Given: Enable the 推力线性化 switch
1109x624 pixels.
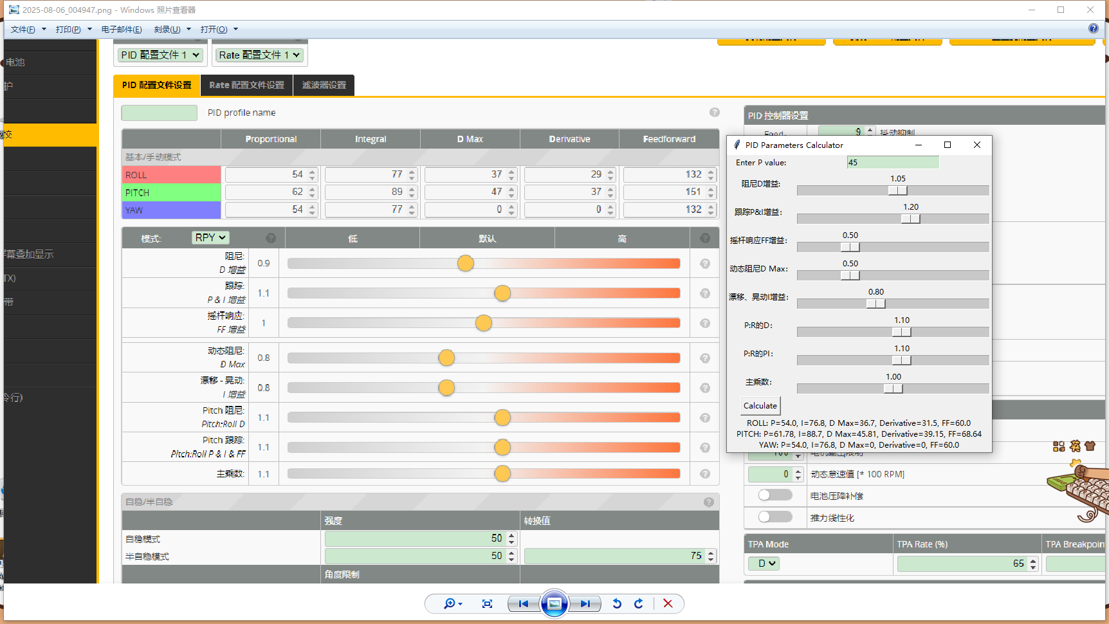Looking at the screenshot, I should point(774,517).
